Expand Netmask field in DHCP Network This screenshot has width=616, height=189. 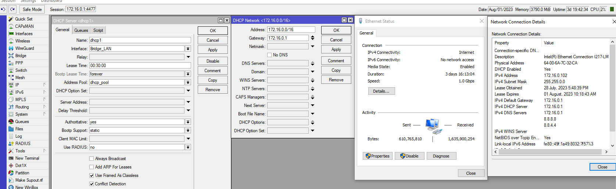coord(312,47)
